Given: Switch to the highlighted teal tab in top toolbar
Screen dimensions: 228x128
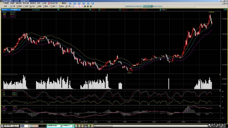Looking at the screenshot, I should coord(147,6).
